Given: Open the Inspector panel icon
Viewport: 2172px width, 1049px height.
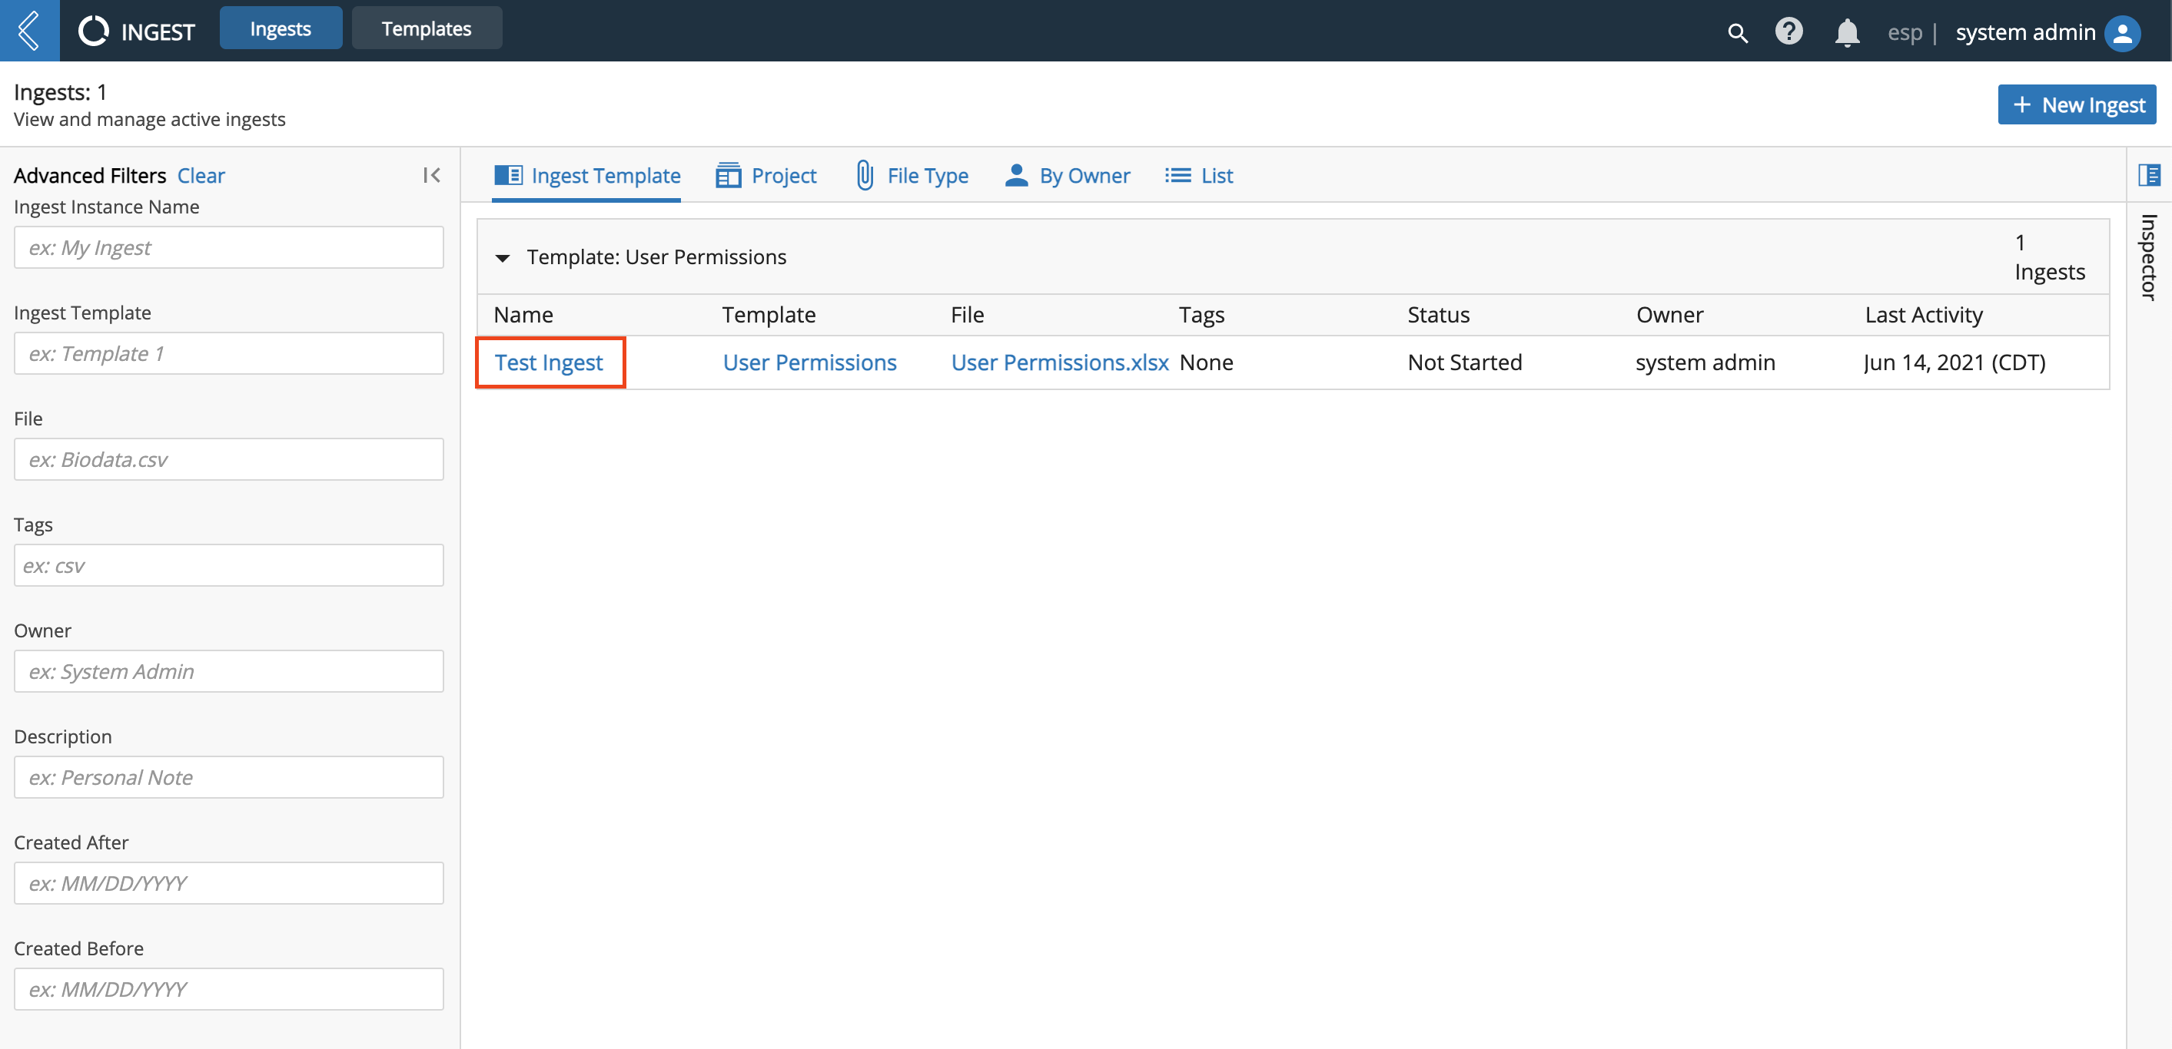Looking at the screenshot, I should point(2148,175).
